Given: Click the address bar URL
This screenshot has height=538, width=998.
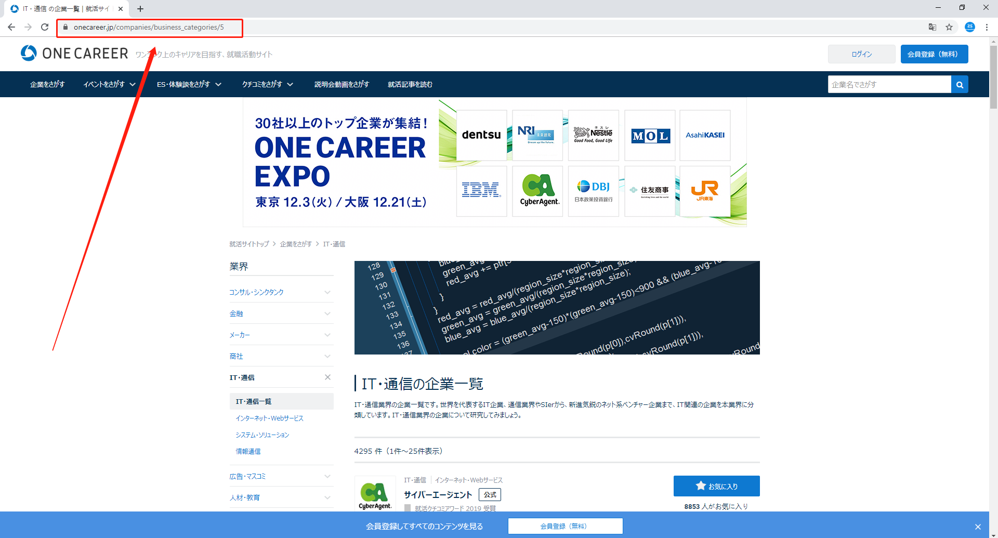Looking at the screenshot, I should 149,27.
